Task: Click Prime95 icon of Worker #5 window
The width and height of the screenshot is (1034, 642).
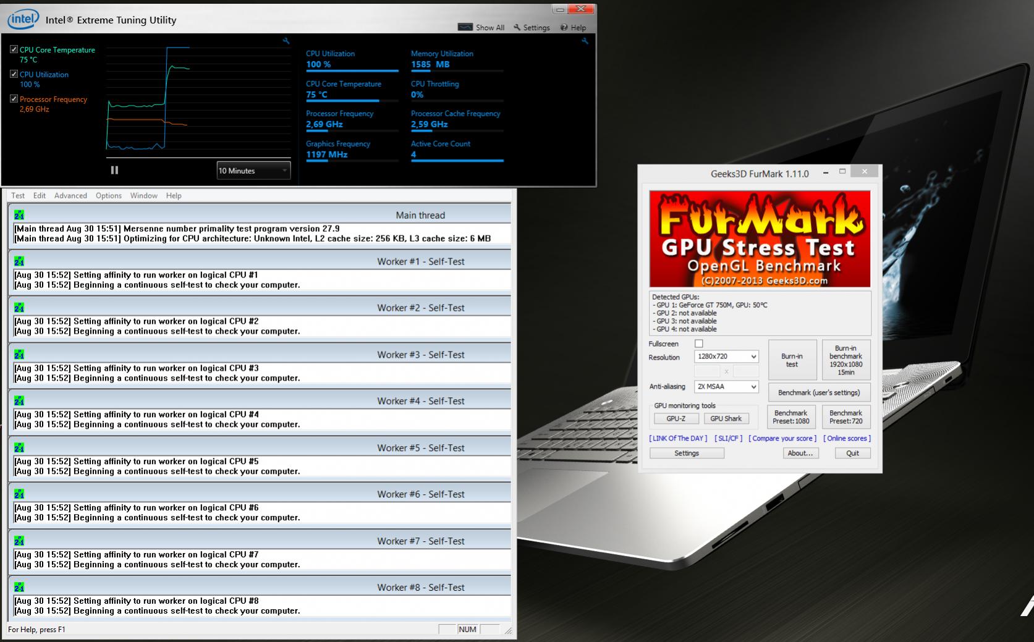Action: pyautogui.click(x=19, y=448)
